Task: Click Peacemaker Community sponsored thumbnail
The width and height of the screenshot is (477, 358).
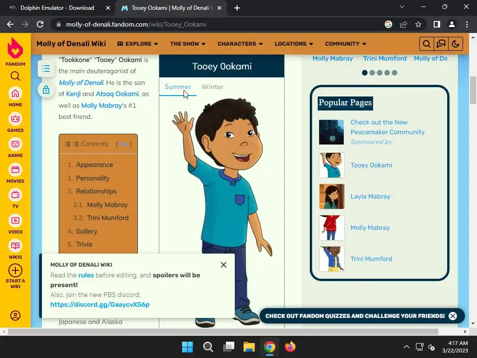Action: coord(331,132)
